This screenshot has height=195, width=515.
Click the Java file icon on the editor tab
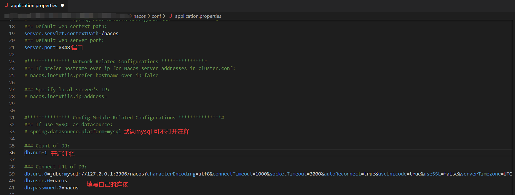coord(7,5)
